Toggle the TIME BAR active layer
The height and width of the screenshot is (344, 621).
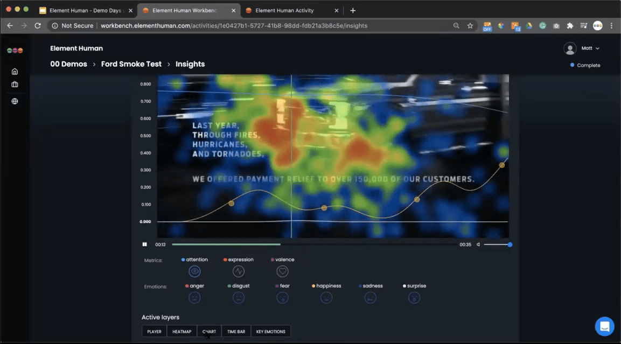[x=236, y=331]
